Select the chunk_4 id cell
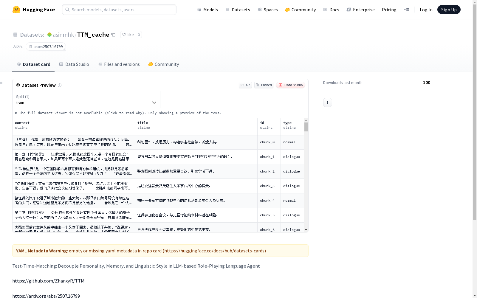 269,201
